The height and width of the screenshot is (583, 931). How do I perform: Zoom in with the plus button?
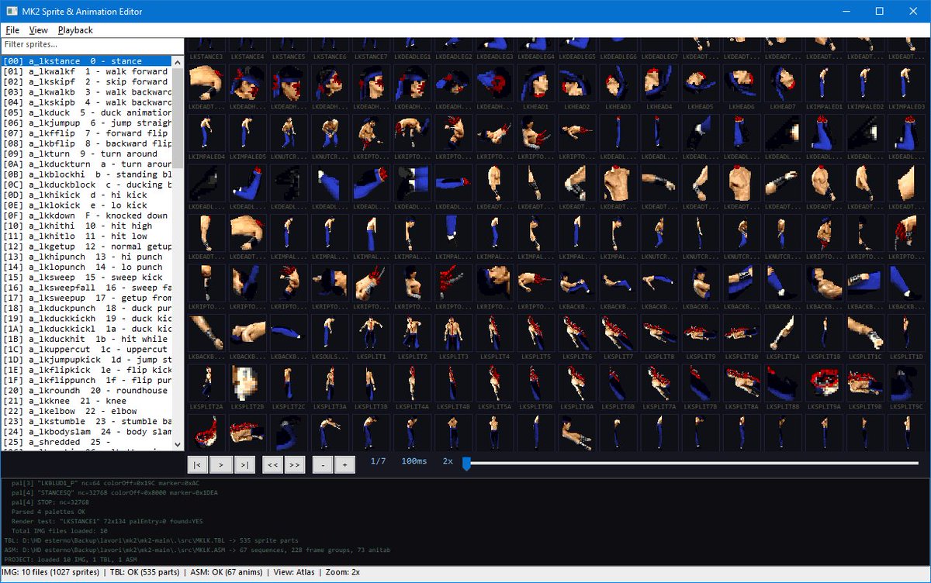click(345, 464)
